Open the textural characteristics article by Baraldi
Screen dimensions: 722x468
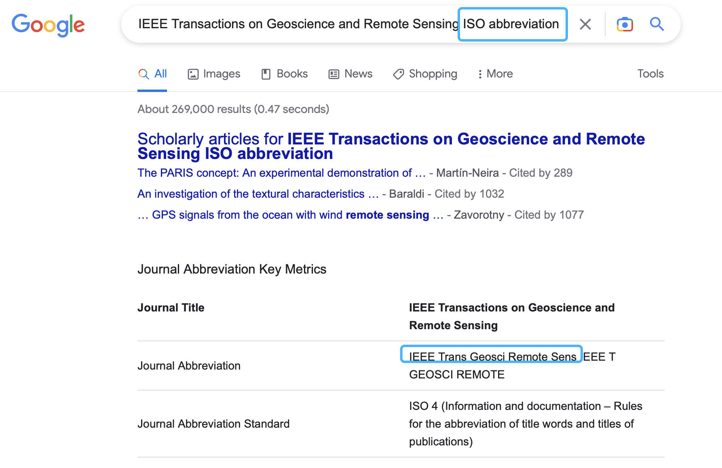[x=258, y=194]
